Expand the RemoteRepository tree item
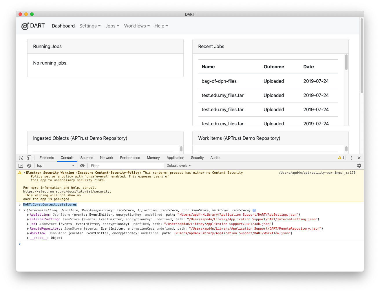This screenshot has width=380, height=293. [28, 229]
